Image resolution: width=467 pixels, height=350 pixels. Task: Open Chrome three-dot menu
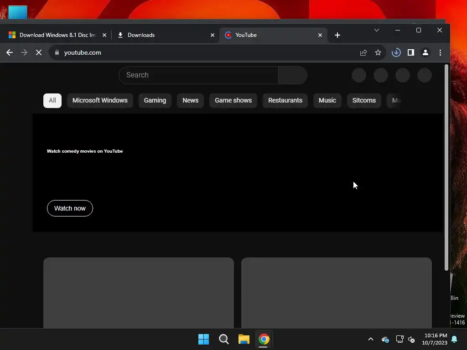click(440, 53)
